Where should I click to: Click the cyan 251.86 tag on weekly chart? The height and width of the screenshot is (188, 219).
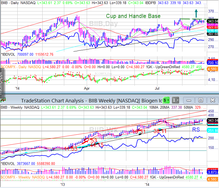tap(212, 131)
